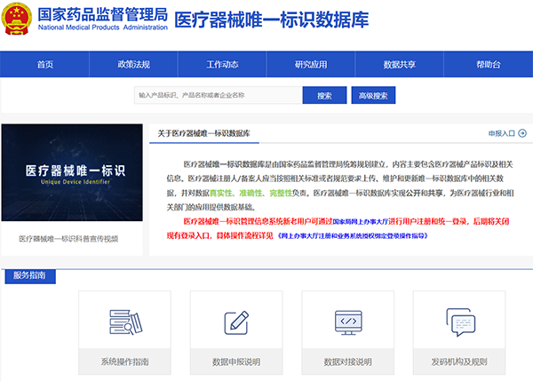Screen dimensions: 533x381
Task: Open the 数据对接说明 code monitor icon
Action: (x=348, y=322)
